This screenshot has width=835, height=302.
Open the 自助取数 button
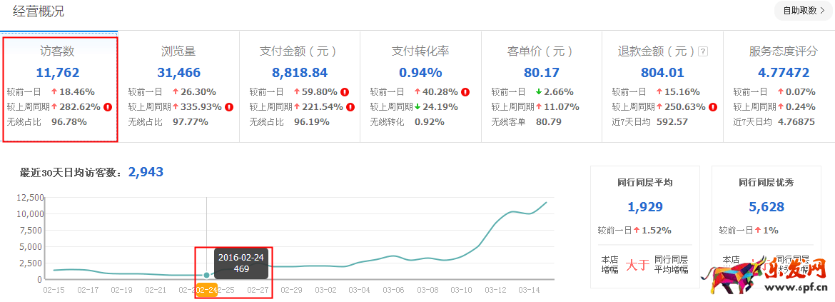tap(804, 11)
